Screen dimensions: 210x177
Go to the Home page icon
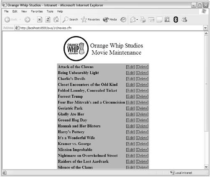[56, 20]
